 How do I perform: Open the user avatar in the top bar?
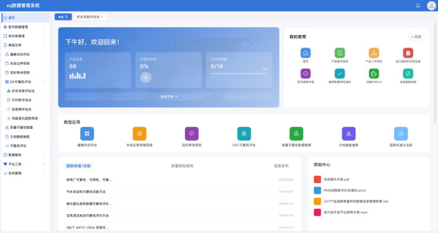[431, 5]
